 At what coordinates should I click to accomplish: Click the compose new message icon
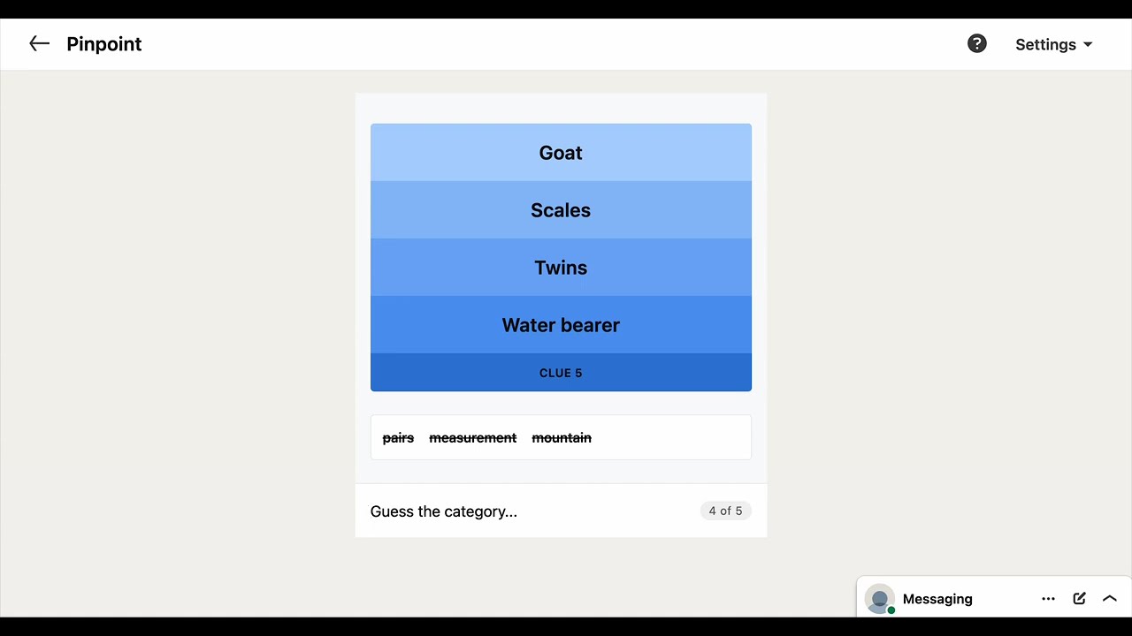click(x=1079, y=599)
